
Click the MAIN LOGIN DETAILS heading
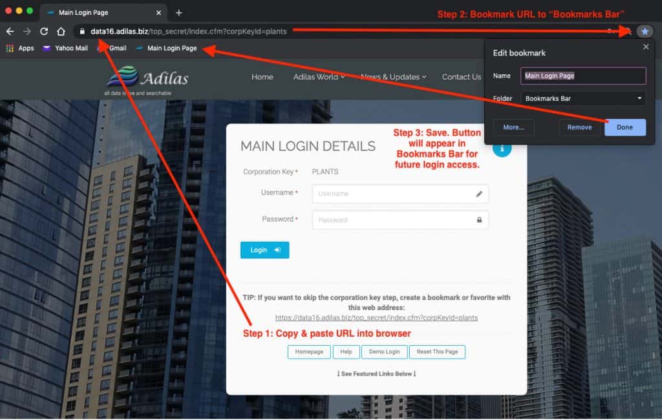click(308, 146)
